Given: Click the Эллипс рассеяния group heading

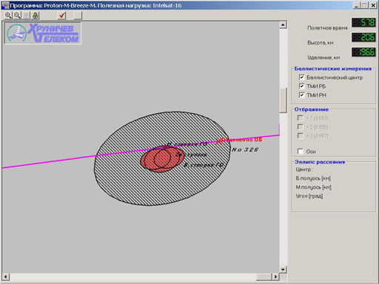Looking at the screenshot, I should [x=320, y=162].
